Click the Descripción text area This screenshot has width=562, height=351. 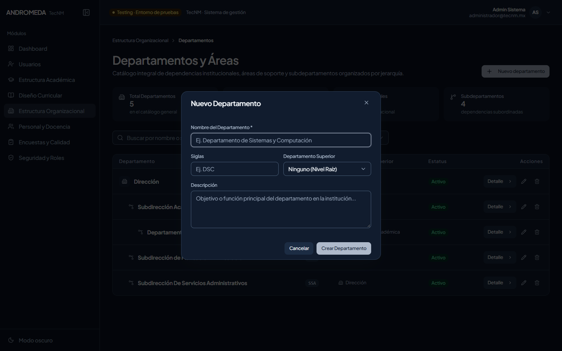[281, 209]
